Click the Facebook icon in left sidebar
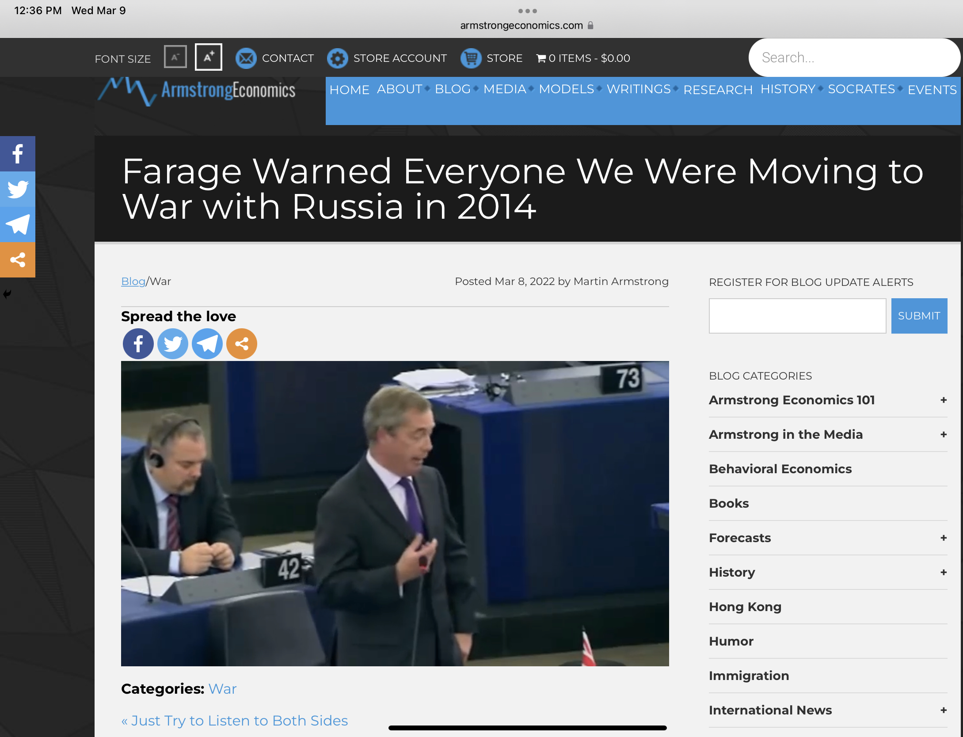 (x=18, y=154)
